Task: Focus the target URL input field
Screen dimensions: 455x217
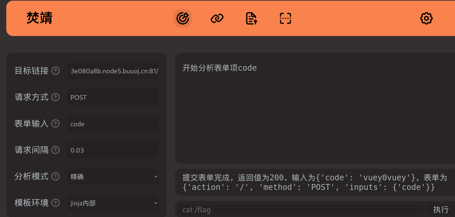Action: [x=113, y=71]
